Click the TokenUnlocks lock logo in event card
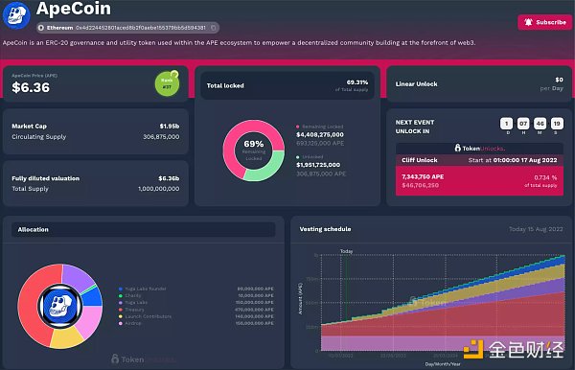 [458, 148]
